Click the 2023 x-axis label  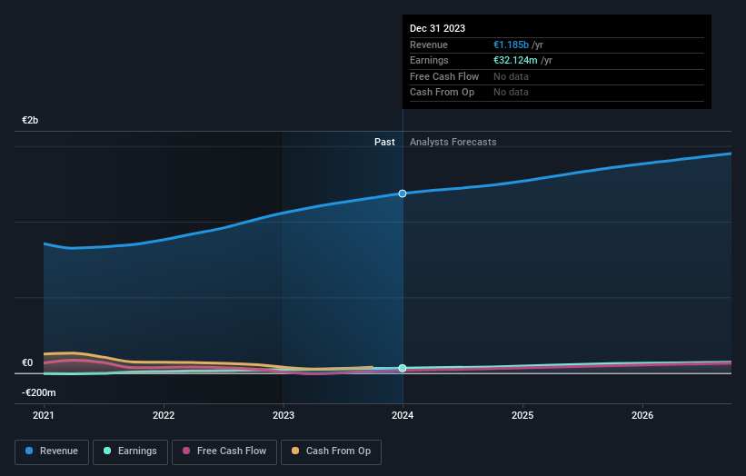(x=283, y=415)
